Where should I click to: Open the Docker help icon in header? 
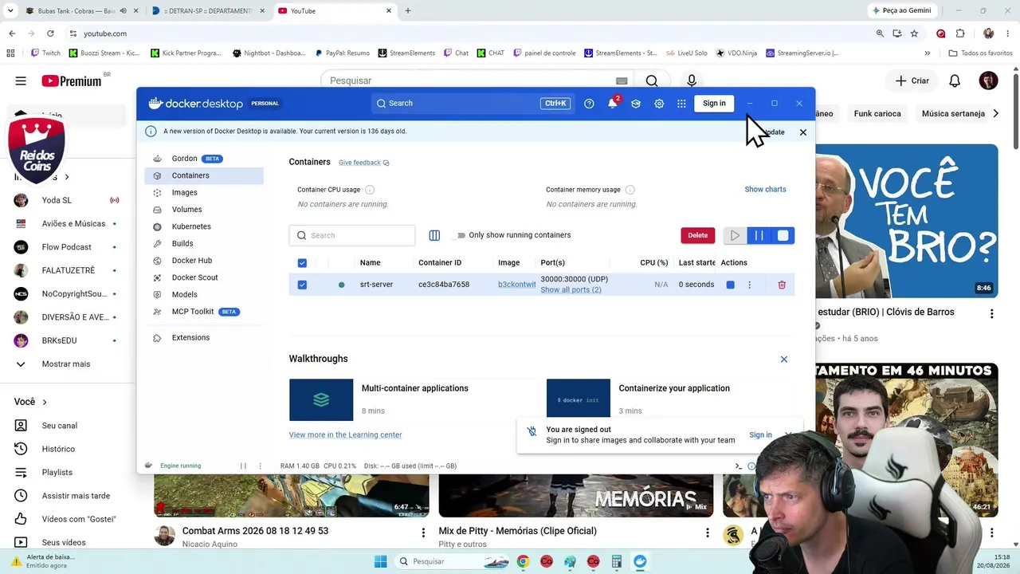click(589, 104)
